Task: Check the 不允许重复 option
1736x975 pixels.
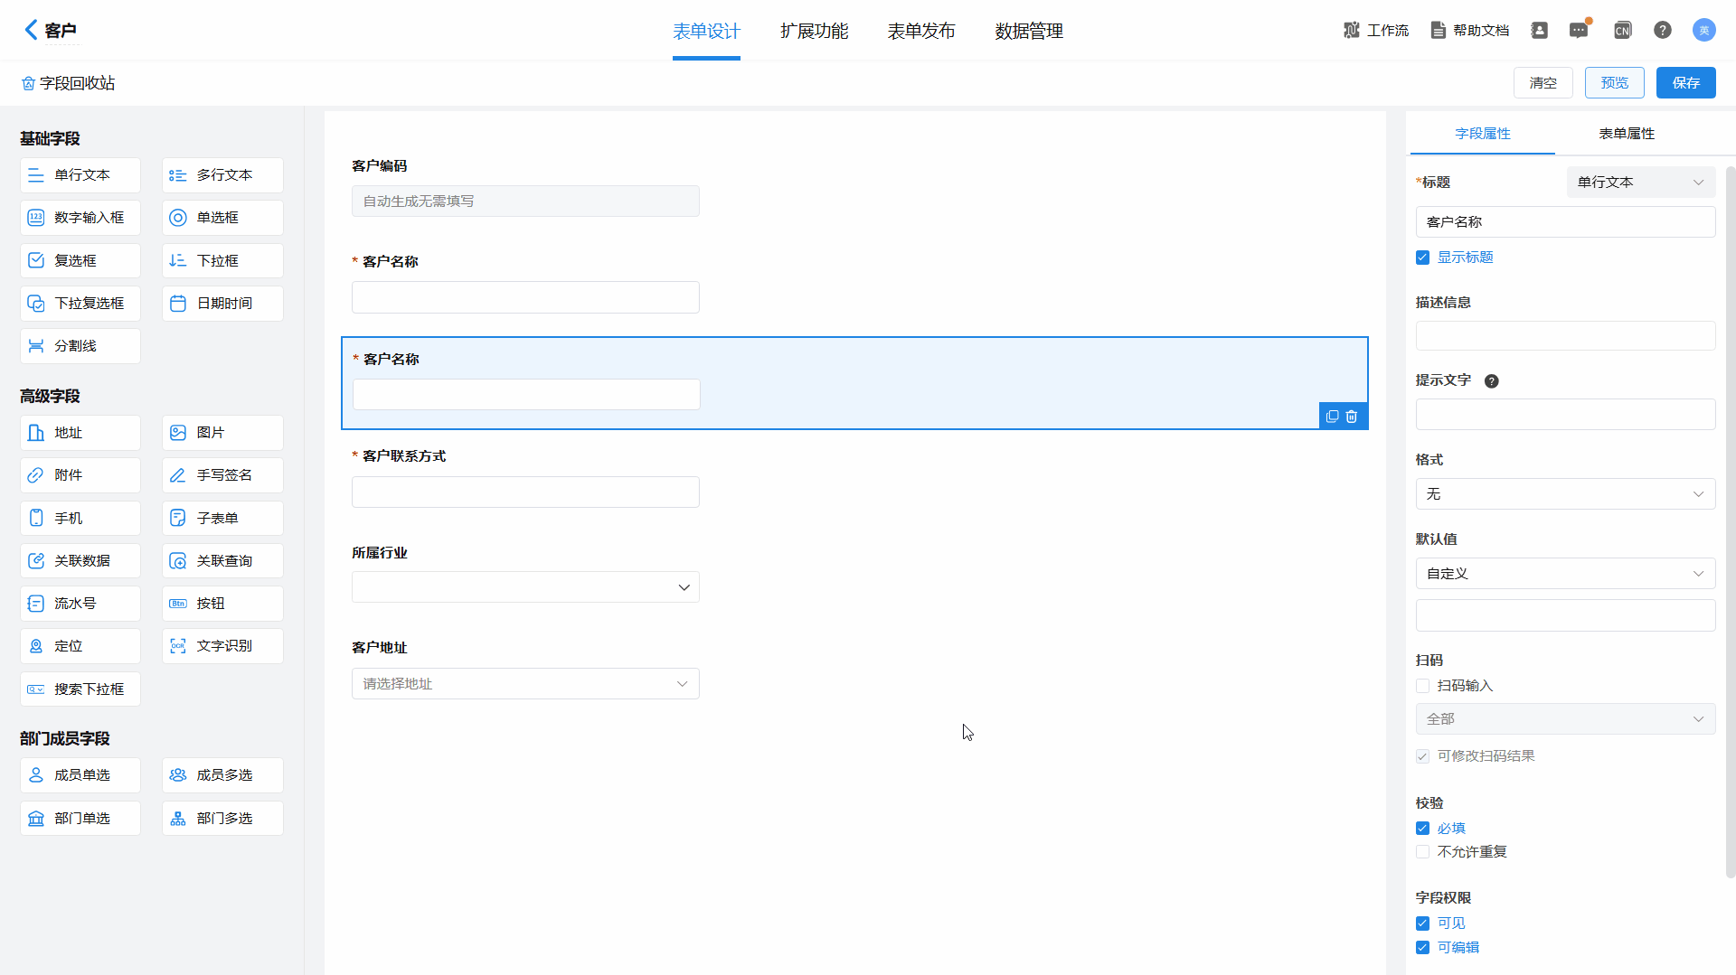Action: 1423,852
